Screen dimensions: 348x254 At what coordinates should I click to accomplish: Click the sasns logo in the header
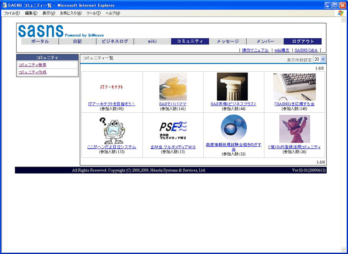pyautogui.click(x=40, y=30)
